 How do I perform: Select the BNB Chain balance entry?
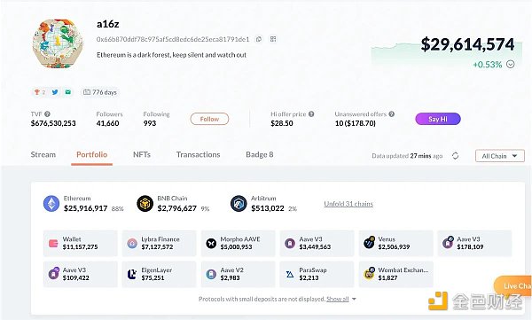click(x=173, y=204)
